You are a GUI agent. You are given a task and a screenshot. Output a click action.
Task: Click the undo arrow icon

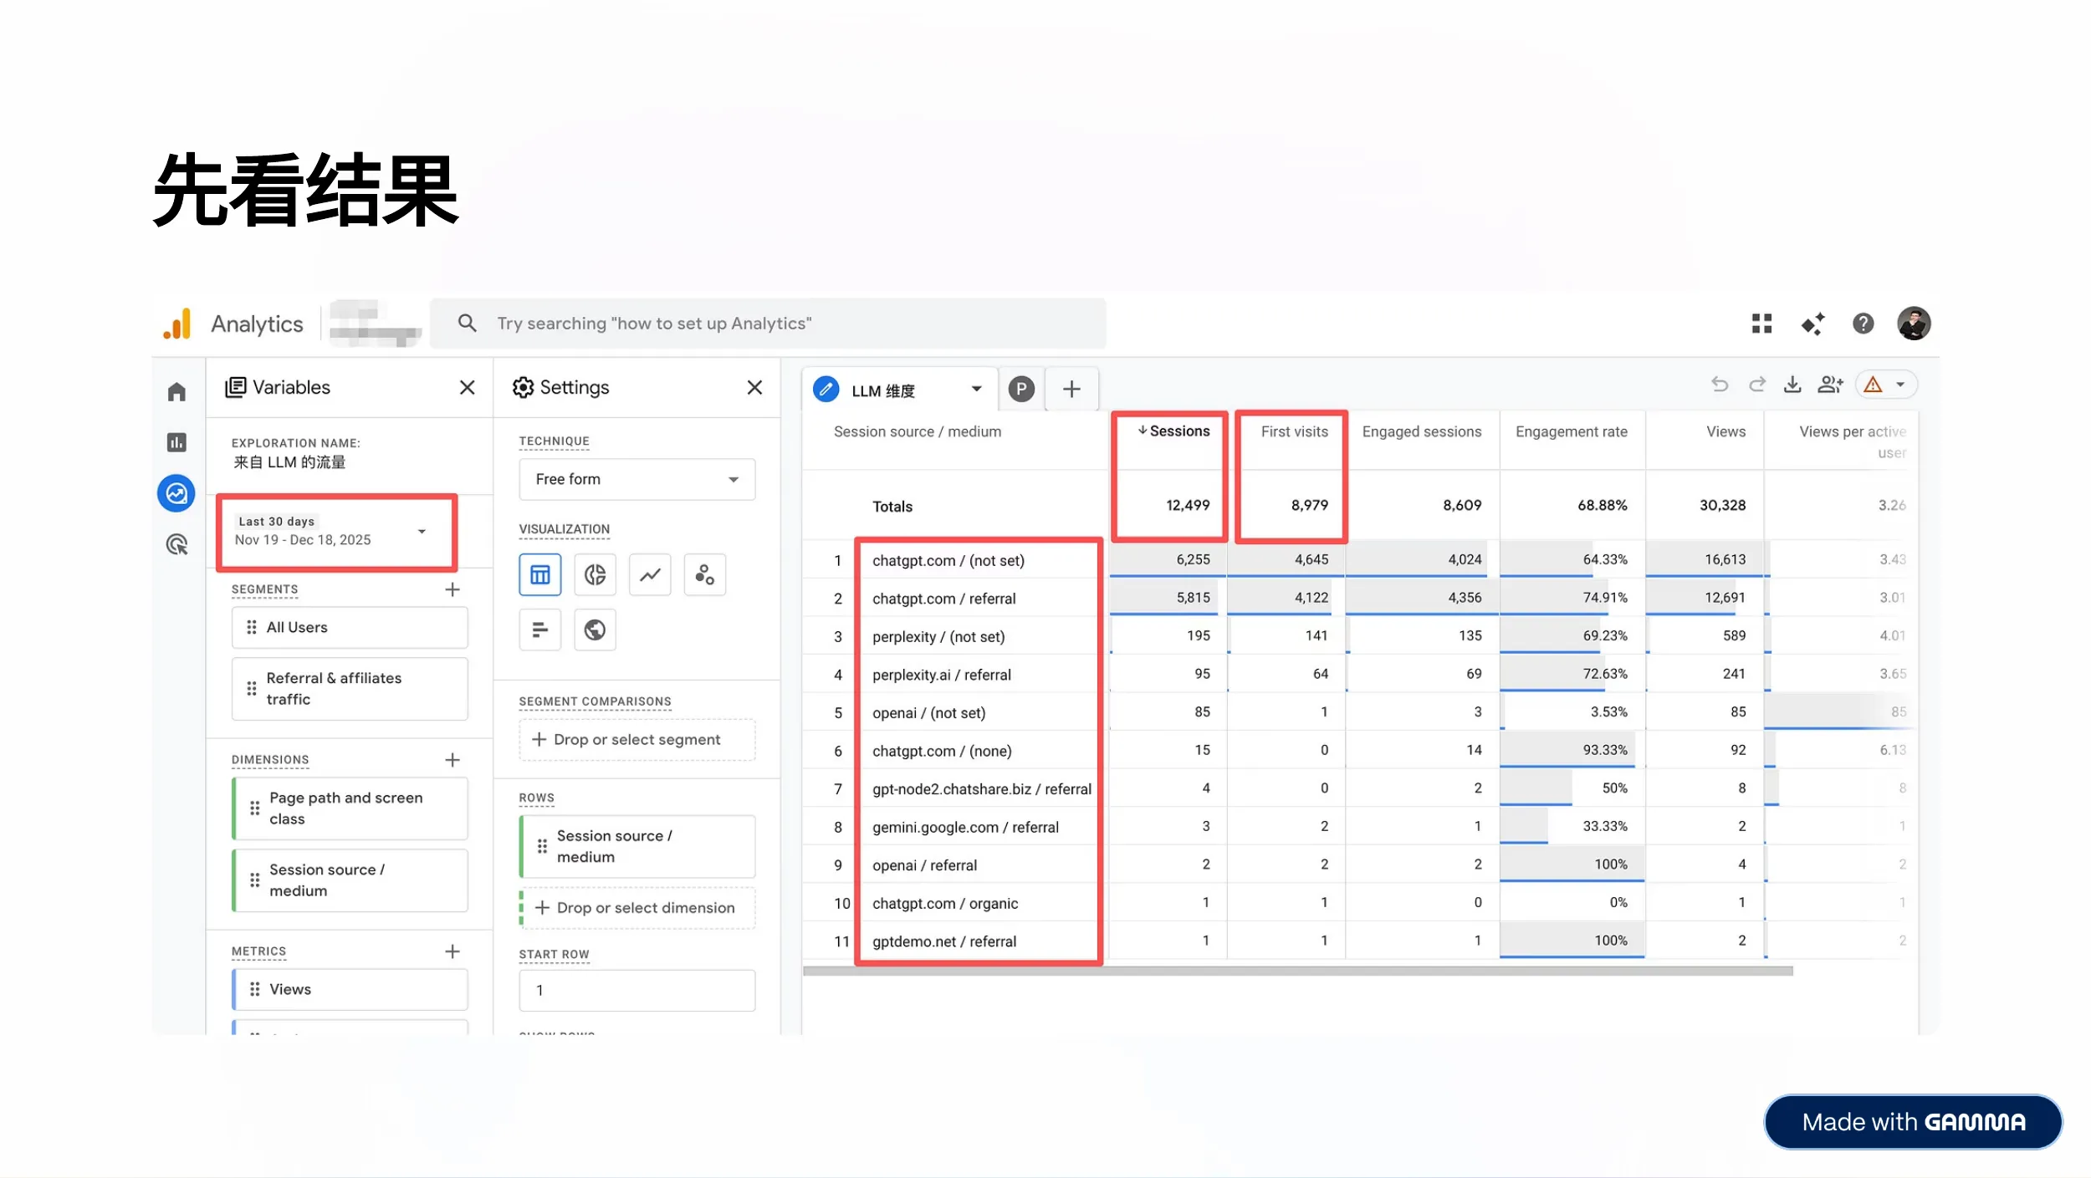[1720, 385]
